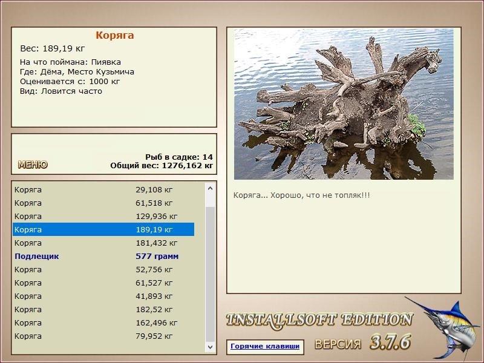The image size is (484, 363).
Task: Select Коряга 61,527 кг row
Action: (103, 283)
